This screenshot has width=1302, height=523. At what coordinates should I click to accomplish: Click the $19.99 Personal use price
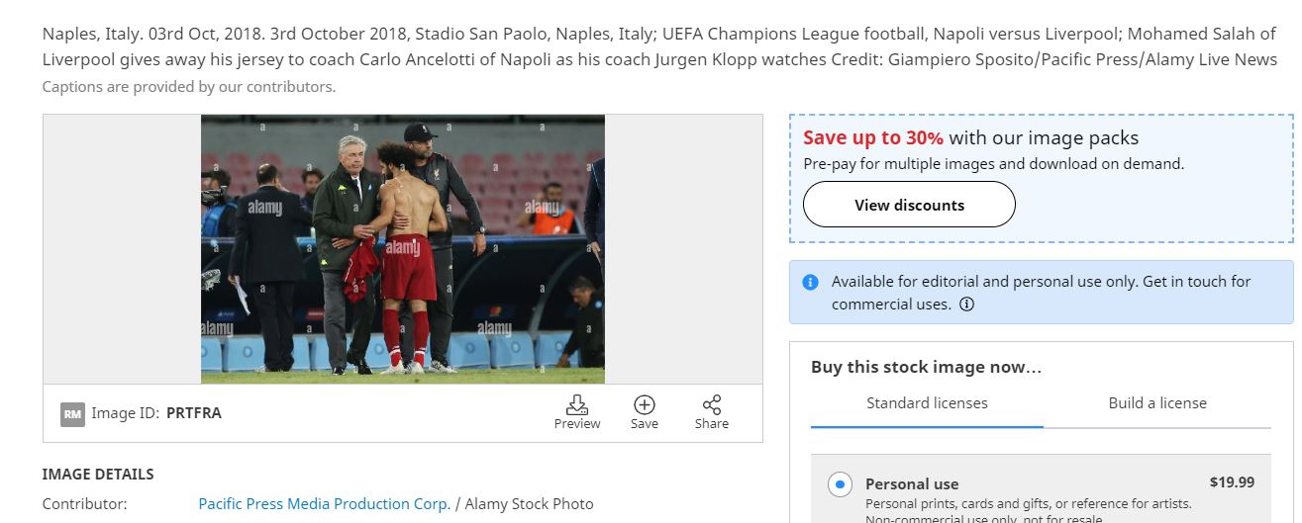tap(1232, 482)
